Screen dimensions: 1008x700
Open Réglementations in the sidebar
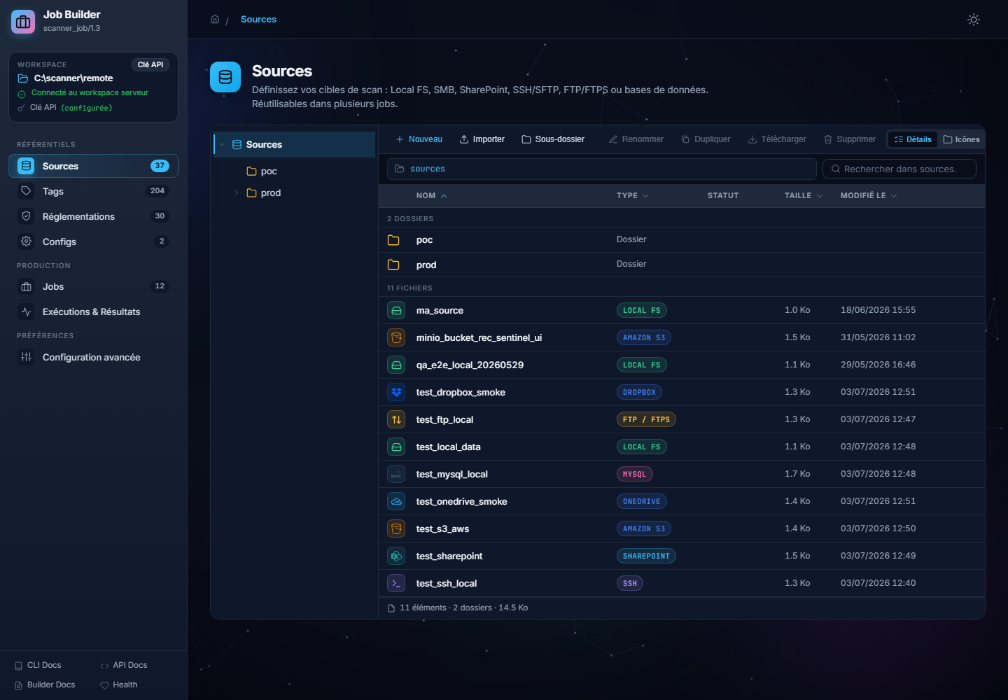[93, 216]
